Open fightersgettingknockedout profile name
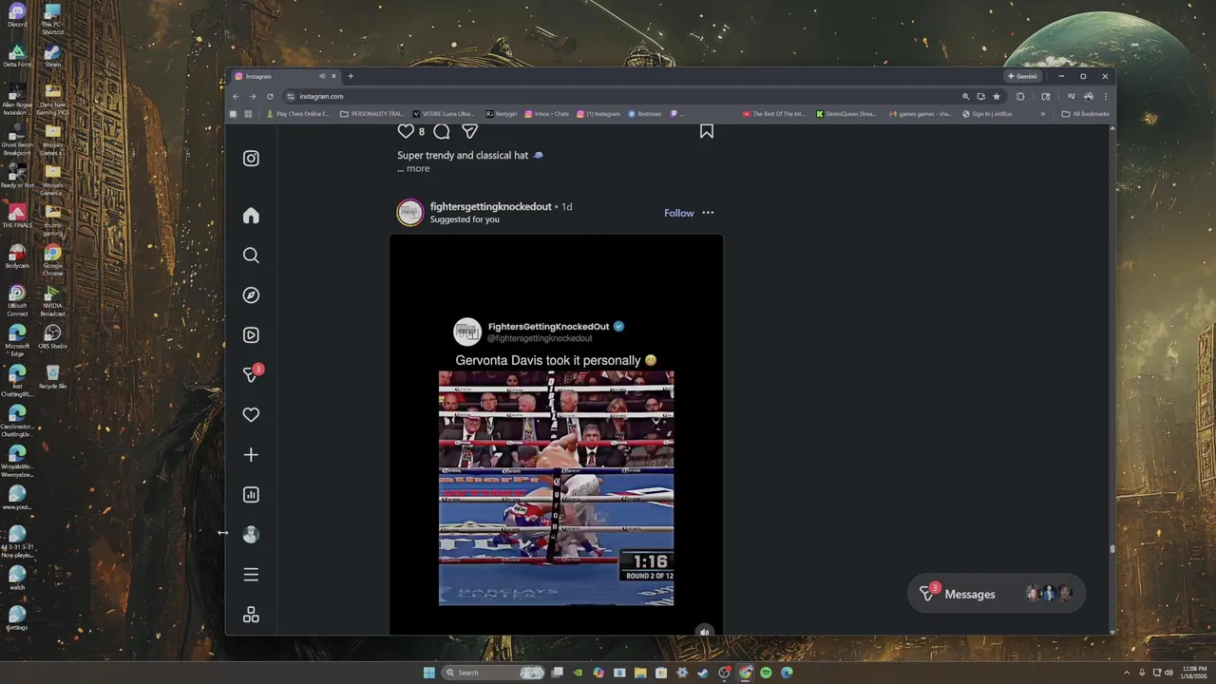Image resolution: width=1216 pixels, height=684 pixels. 490,206
